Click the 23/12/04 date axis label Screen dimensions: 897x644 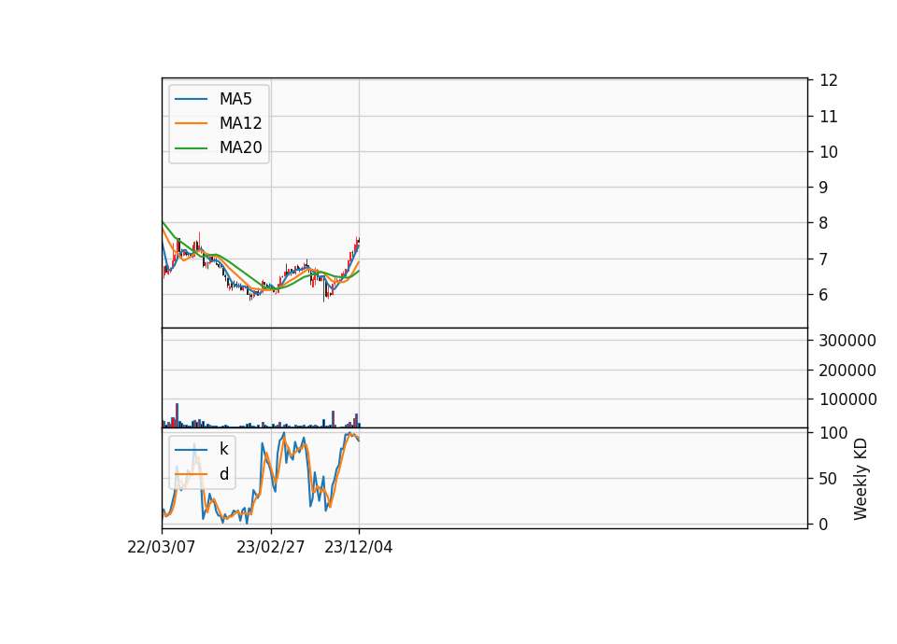(x=359, y=547)
